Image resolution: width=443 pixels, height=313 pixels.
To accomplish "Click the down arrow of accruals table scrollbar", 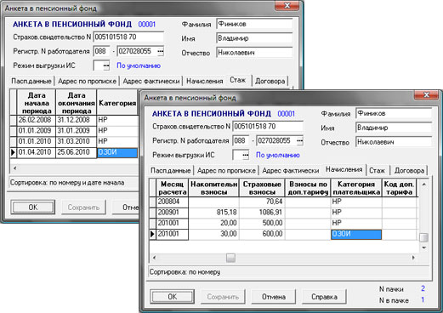I will [x=424, y=248].
